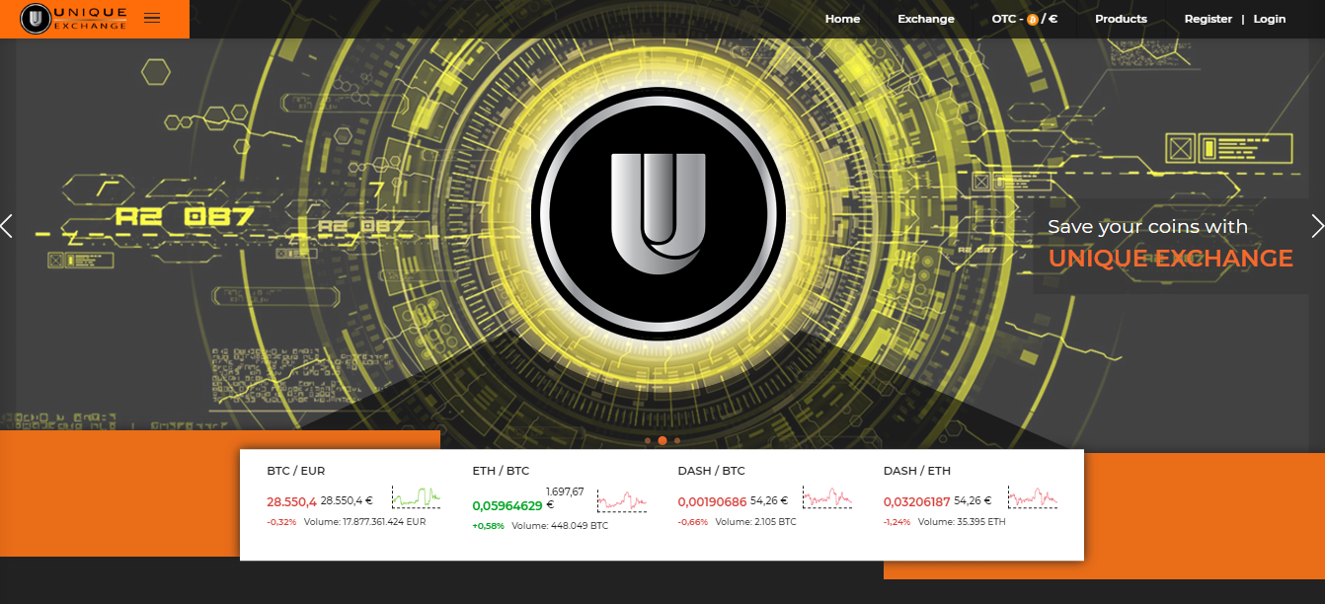1325x604 pixels.
Task: Click the +0,58% change value
Action: 488,526
